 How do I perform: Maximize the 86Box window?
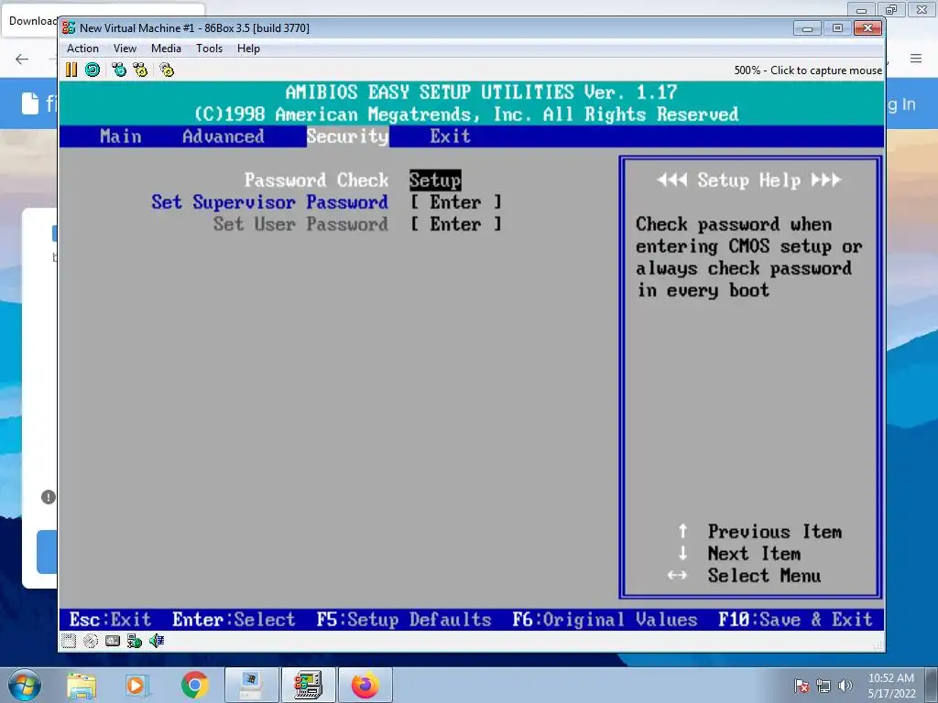pos(837,28)
